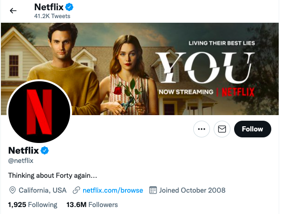Click the Netflix title in the top header

click(x=49, y=7)
